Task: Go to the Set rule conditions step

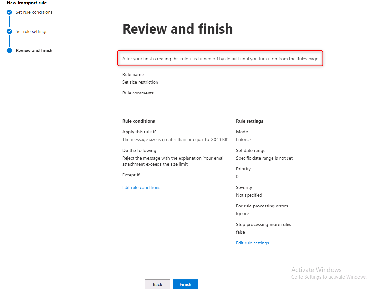Action: coord(34,12)
